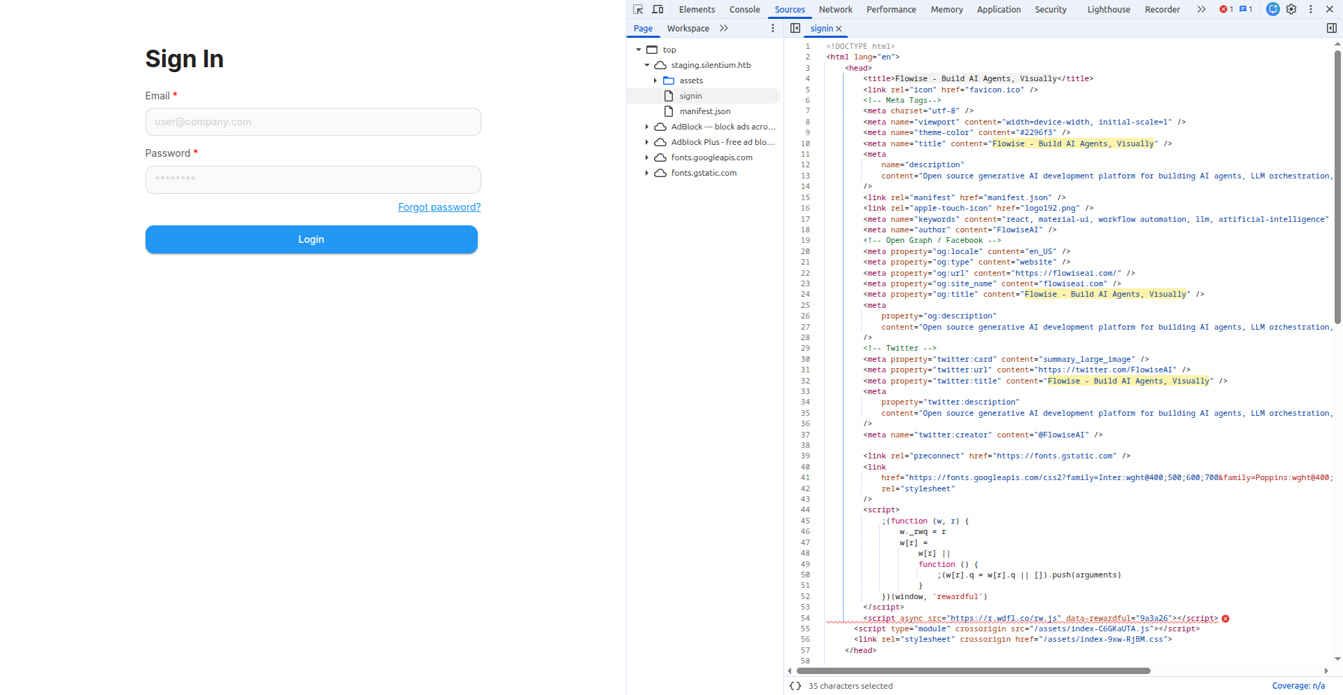Open the Lighthouse tab
This screenshot has height=695, width=1343.
(1109, 9)
